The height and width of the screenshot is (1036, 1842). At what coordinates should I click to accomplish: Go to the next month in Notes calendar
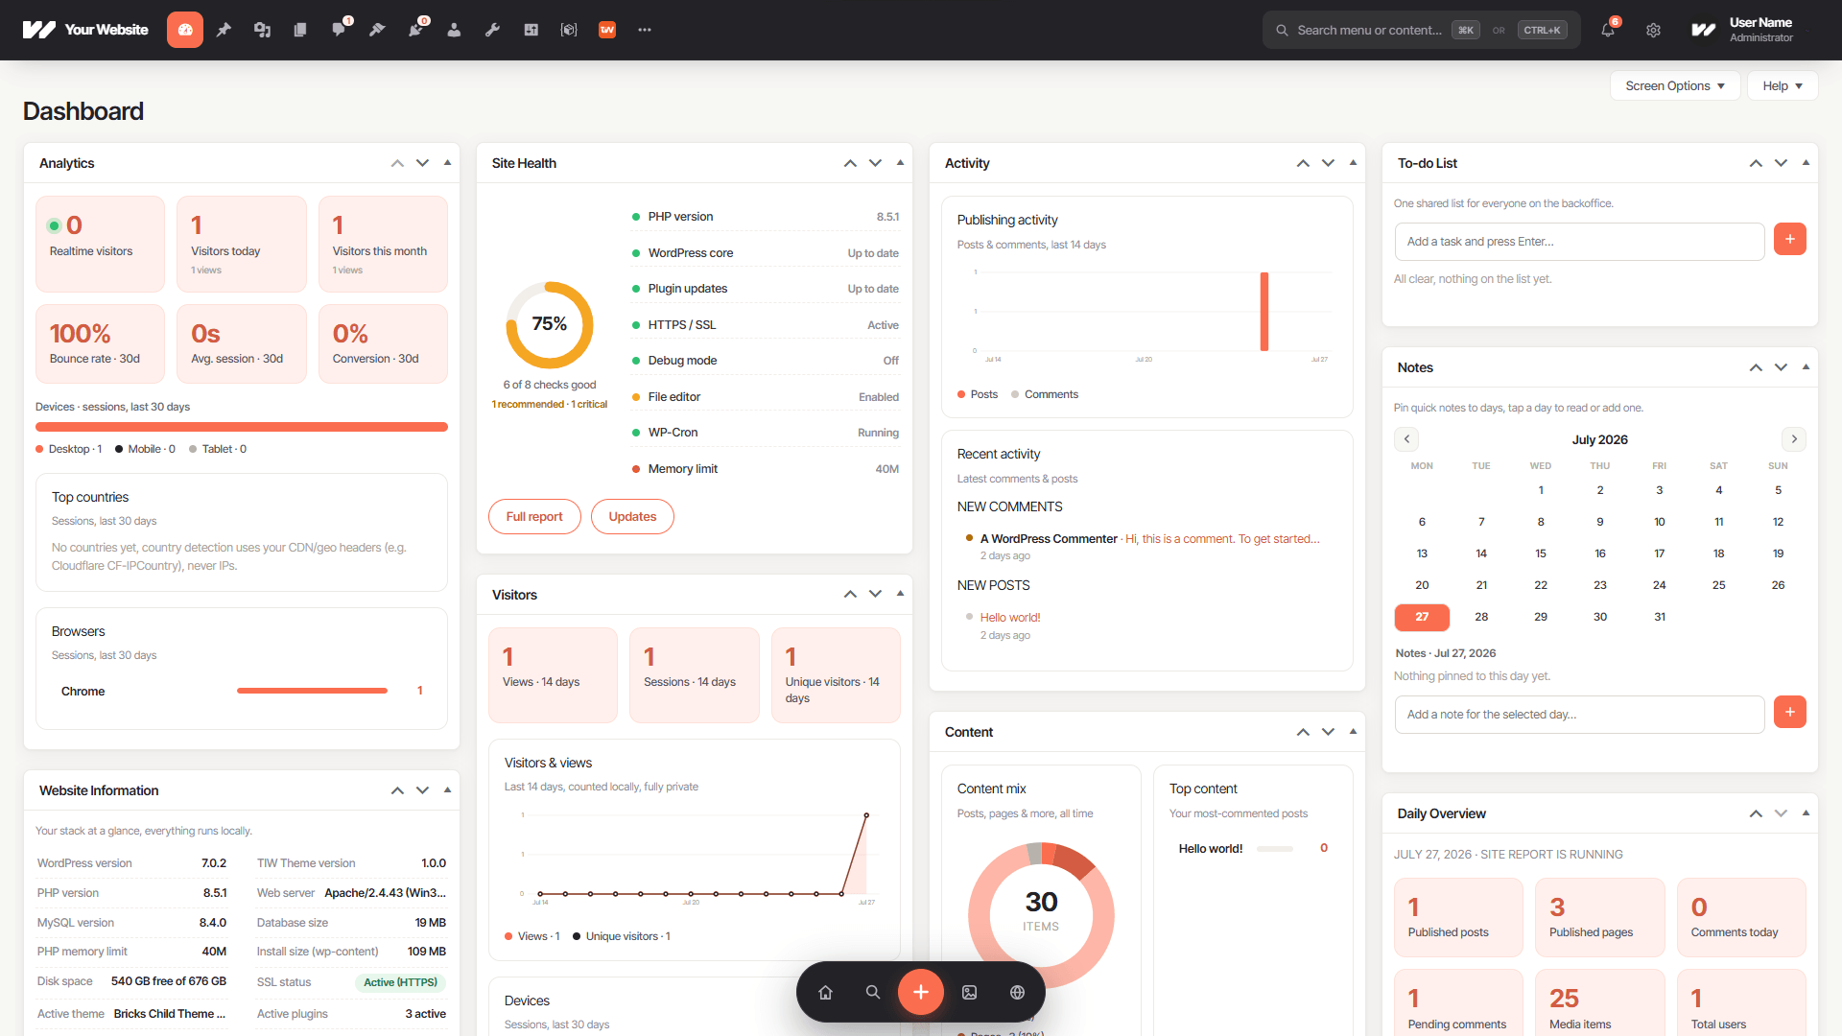point(1794,439)
